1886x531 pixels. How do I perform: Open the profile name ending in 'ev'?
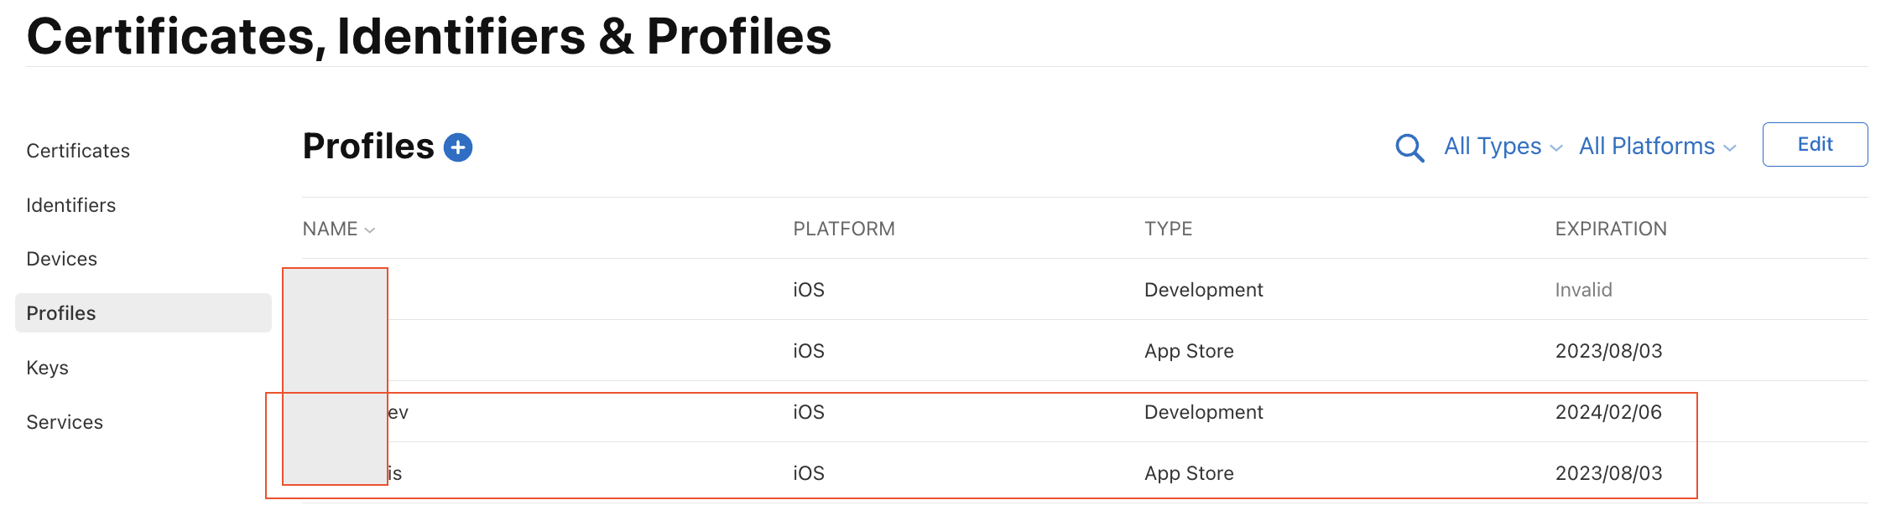pyautogui.click(x=398, y=412)
